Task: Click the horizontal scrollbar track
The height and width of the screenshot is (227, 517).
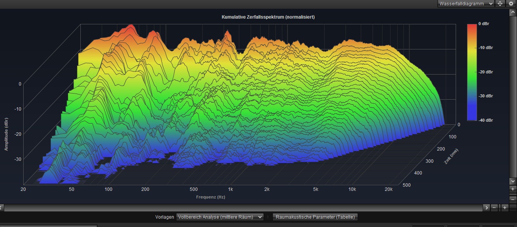Action: (244, 208)
